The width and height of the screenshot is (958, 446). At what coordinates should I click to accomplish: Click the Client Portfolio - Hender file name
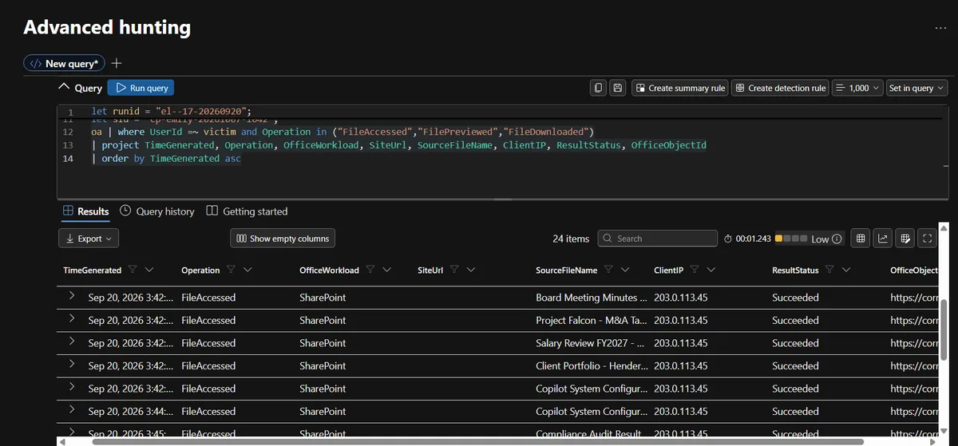(592, 365)
